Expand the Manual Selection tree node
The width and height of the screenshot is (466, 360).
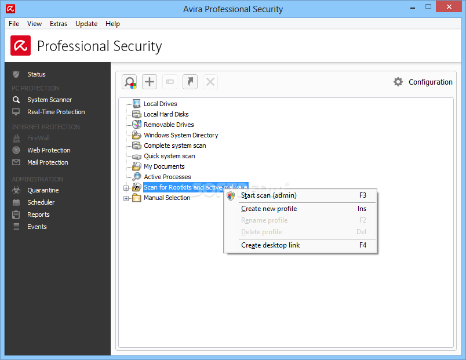tap(126, 198)
